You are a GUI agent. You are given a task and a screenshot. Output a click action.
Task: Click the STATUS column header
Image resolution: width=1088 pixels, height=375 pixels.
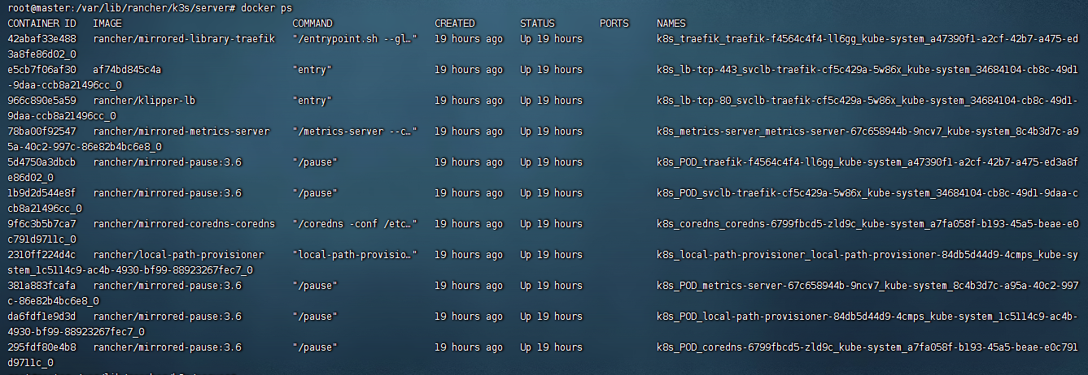537,24
